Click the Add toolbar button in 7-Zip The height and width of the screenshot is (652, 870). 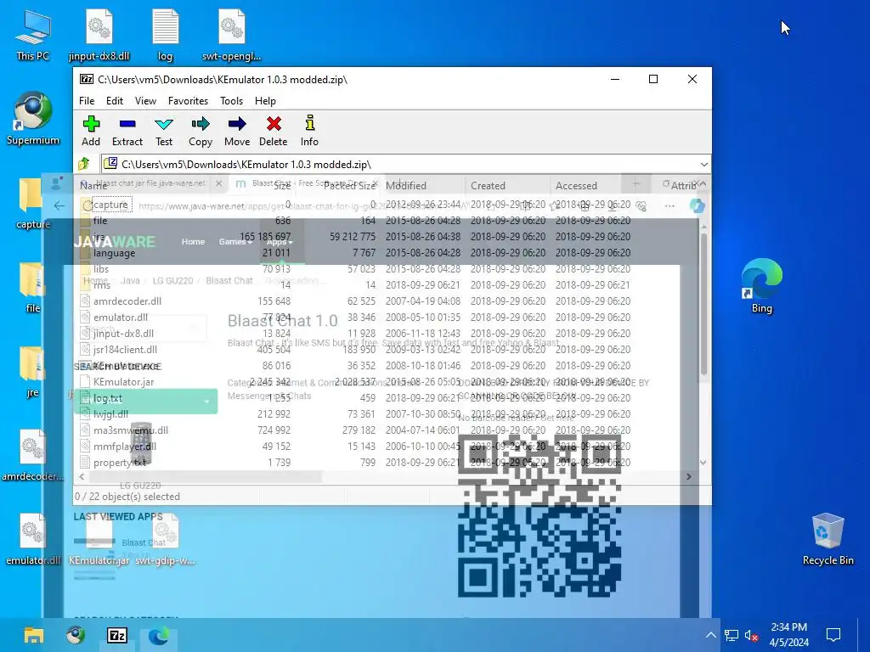pos(91,132)
